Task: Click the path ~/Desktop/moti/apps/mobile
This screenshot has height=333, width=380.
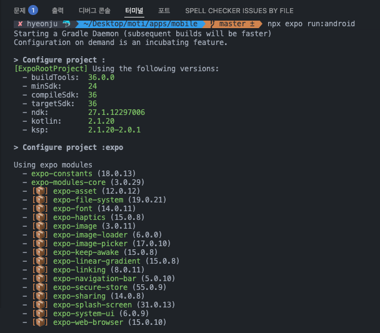Action: pos(141,24)
